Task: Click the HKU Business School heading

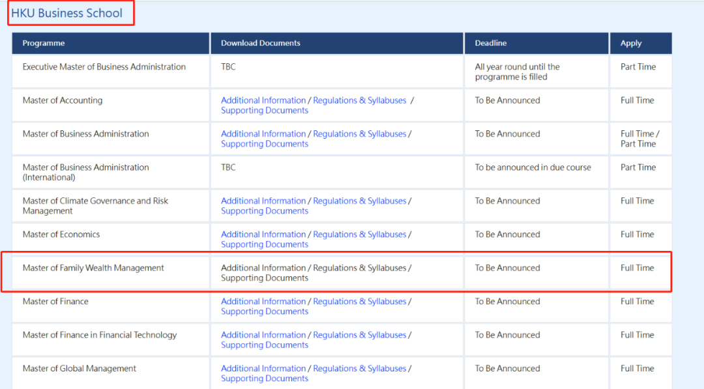Action: click(66, 13)
